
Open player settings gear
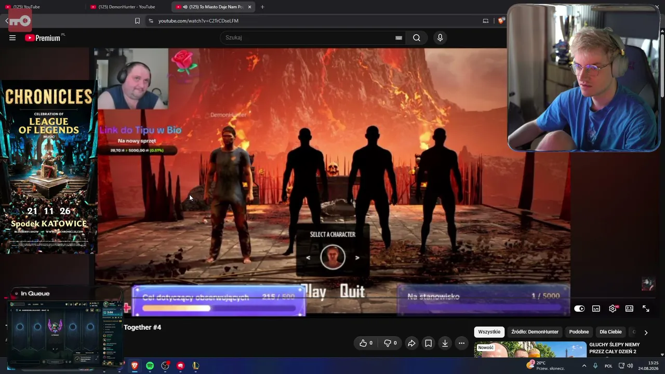[613, 309]
